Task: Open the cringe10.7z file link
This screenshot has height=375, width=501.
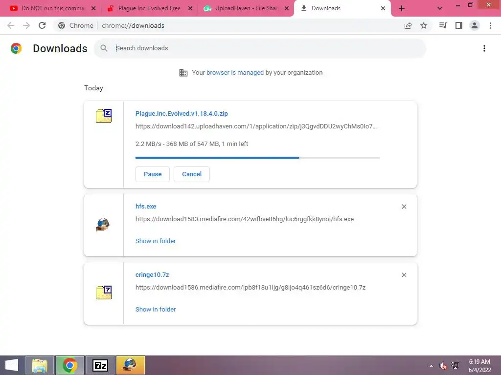Action: point(152,274)
